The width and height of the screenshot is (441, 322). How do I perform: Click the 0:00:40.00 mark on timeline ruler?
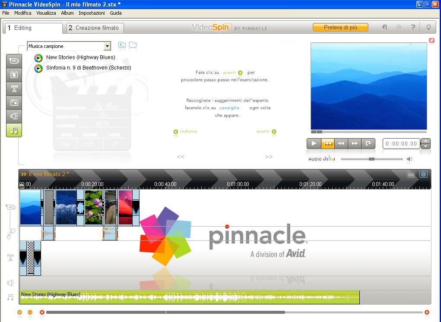point(165,184)
